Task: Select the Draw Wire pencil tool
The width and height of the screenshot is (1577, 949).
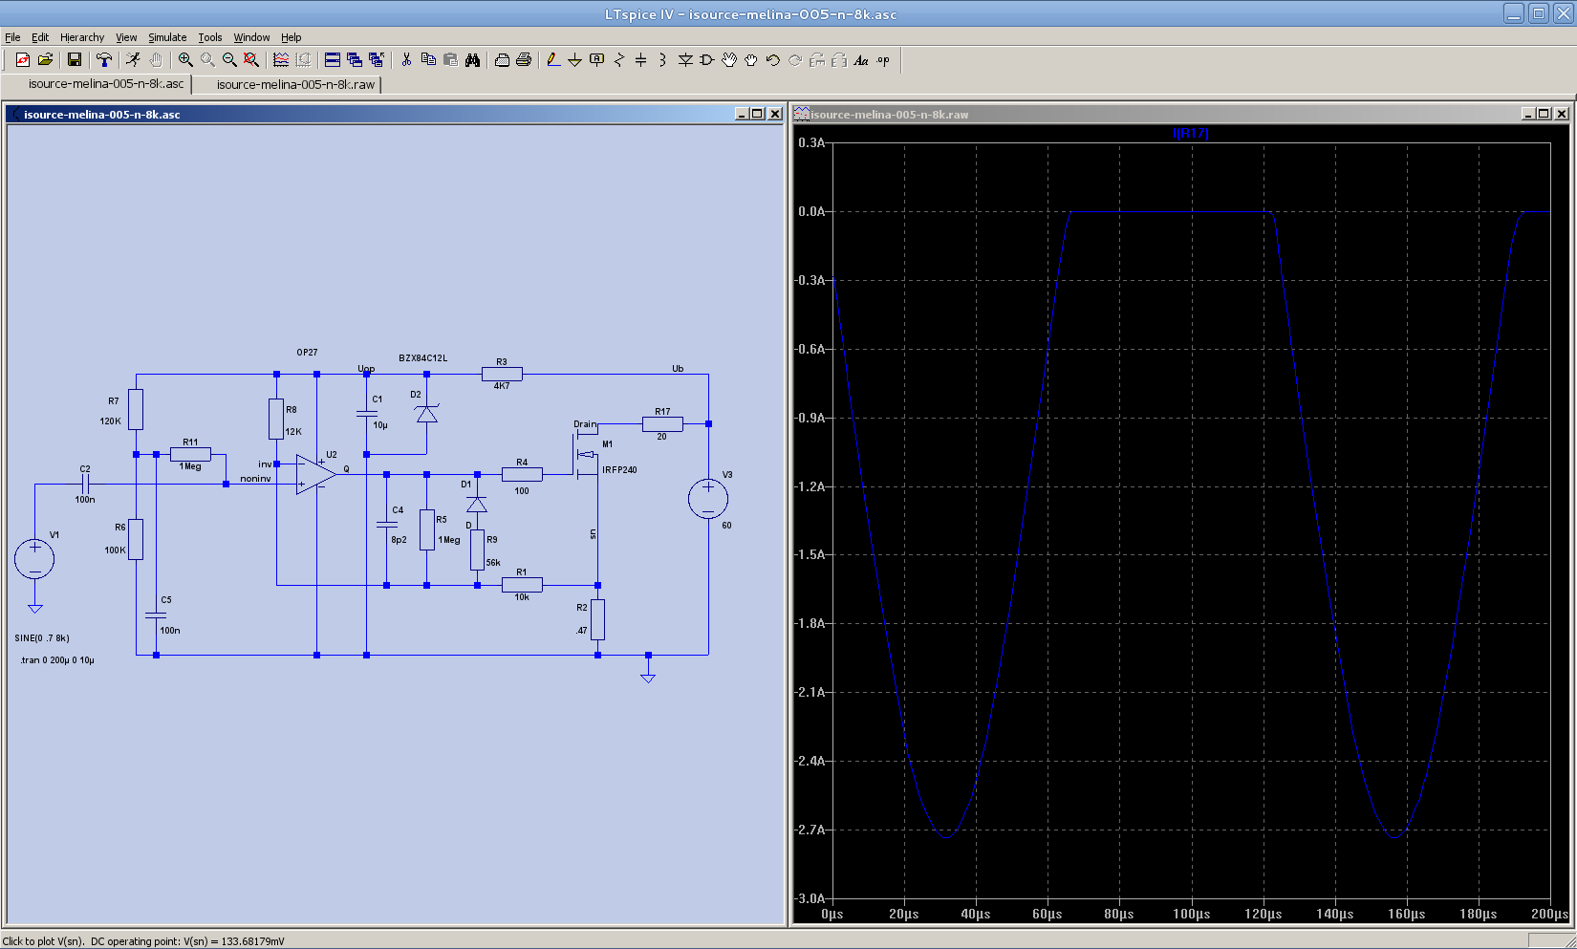Action: coord(552,59)
